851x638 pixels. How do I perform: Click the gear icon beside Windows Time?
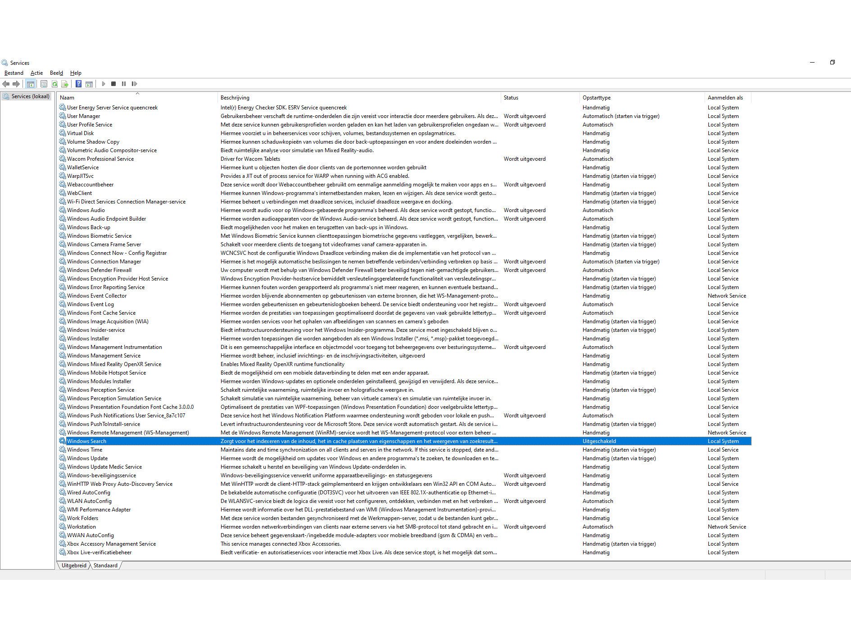pos(63,450)
